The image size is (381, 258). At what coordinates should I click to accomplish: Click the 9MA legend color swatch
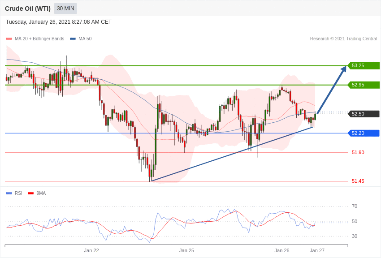[30, 193]
